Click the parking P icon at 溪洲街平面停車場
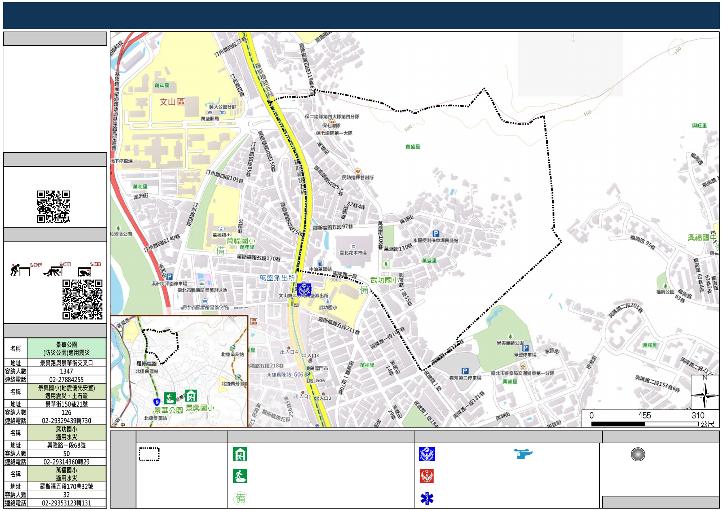 169,277
